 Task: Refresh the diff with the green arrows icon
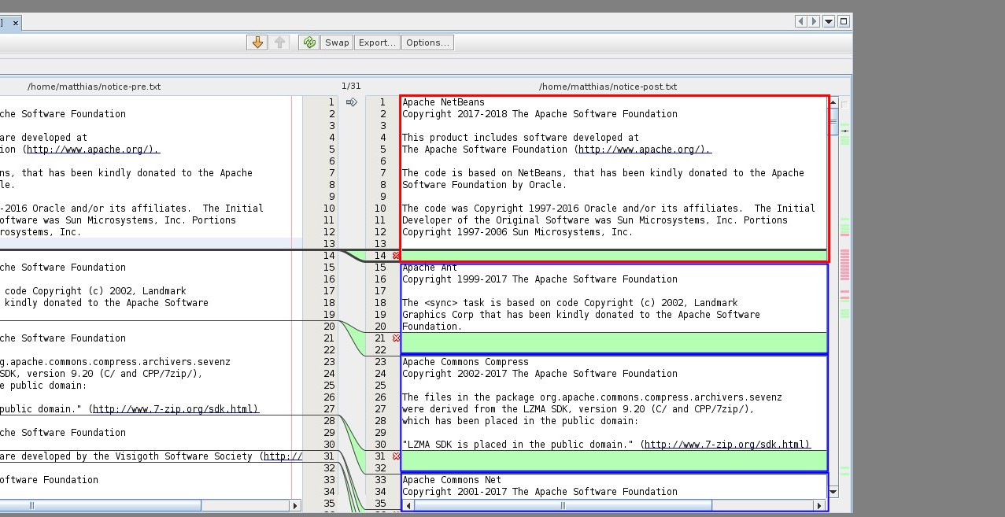pyautogui.click(x=309, y=42)
